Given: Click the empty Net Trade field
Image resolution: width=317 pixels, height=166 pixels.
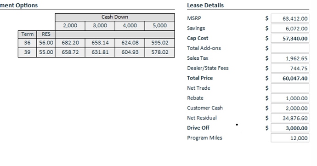Looking at the screenshot, I should tap(290, 88).
